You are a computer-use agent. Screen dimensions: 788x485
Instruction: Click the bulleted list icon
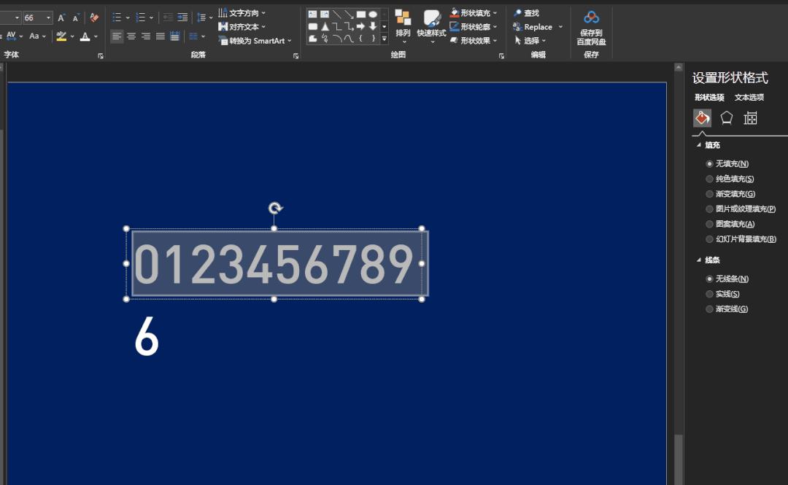pos(117,18)
